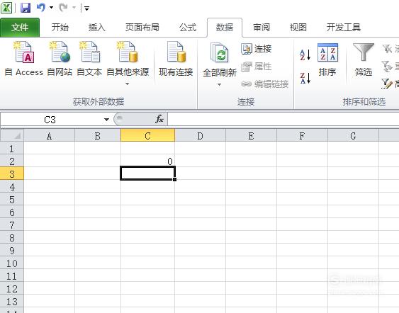The image size is (399, 313).
Task: Import data from web (自网站)
Action: 60,59
